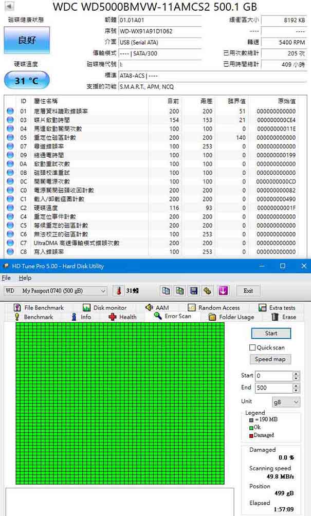311x516 pixels.
Task: Click the gray 190 MB legend swatch
Action: (251, 420)
